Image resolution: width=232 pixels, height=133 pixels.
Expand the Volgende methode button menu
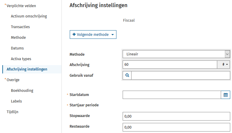tap(93, 34)
